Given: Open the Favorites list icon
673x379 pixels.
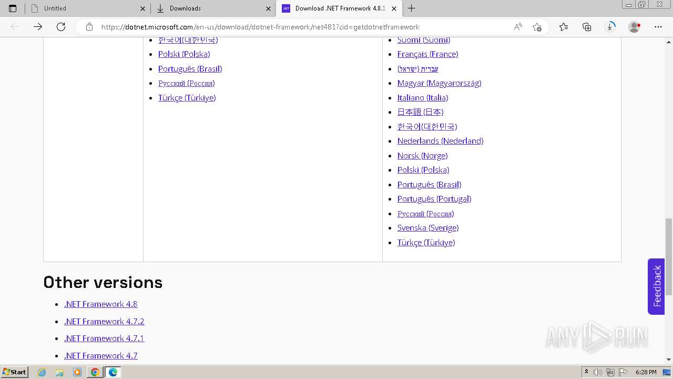Looking at the screenshot, I should (564, 27).
